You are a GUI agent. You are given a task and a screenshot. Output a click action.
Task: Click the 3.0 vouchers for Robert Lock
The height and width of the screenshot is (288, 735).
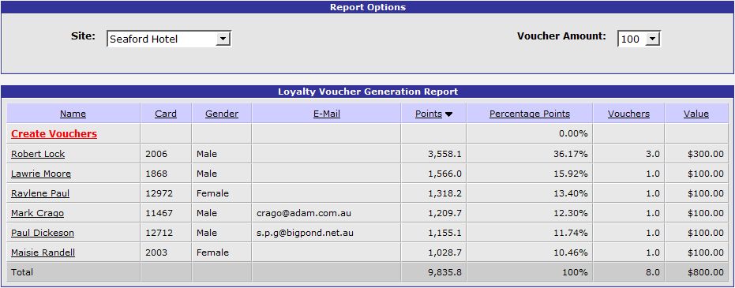[x=652, y=154]
